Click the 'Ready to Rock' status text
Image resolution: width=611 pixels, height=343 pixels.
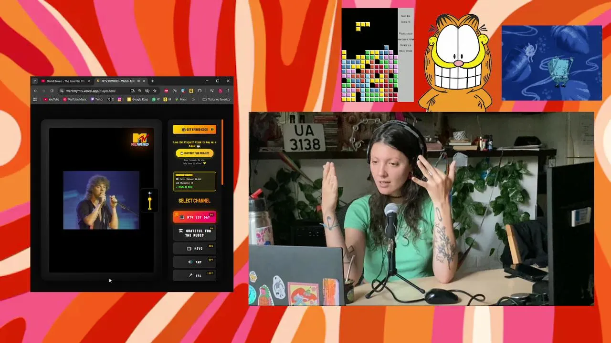tap(183, 187)
